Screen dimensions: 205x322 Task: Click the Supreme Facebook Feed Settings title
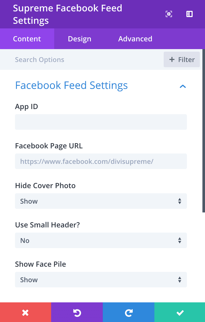point(68,14)
